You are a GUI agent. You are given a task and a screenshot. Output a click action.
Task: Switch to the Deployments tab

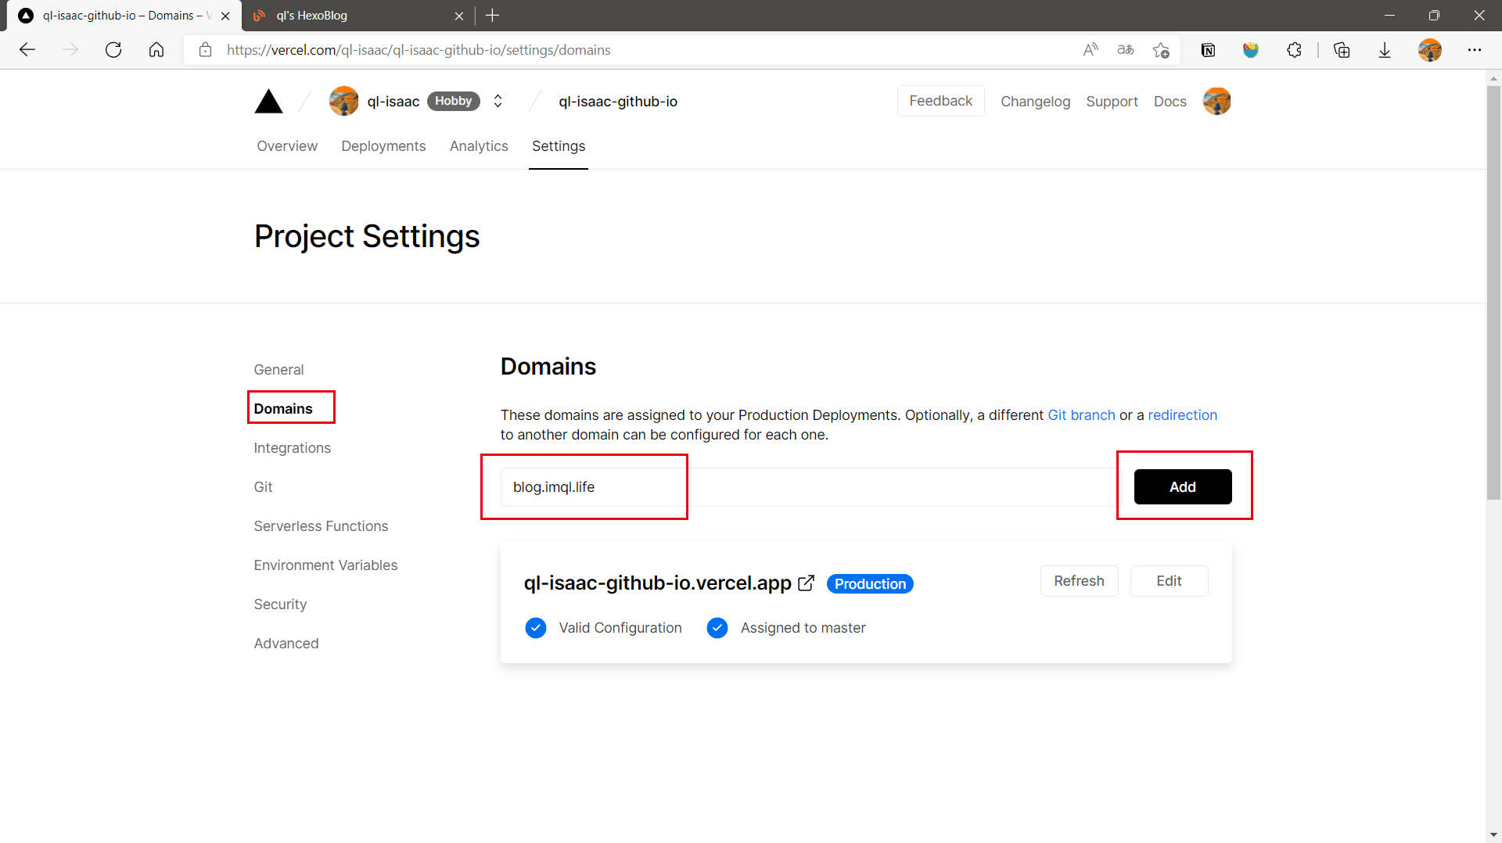coord(383,146)
